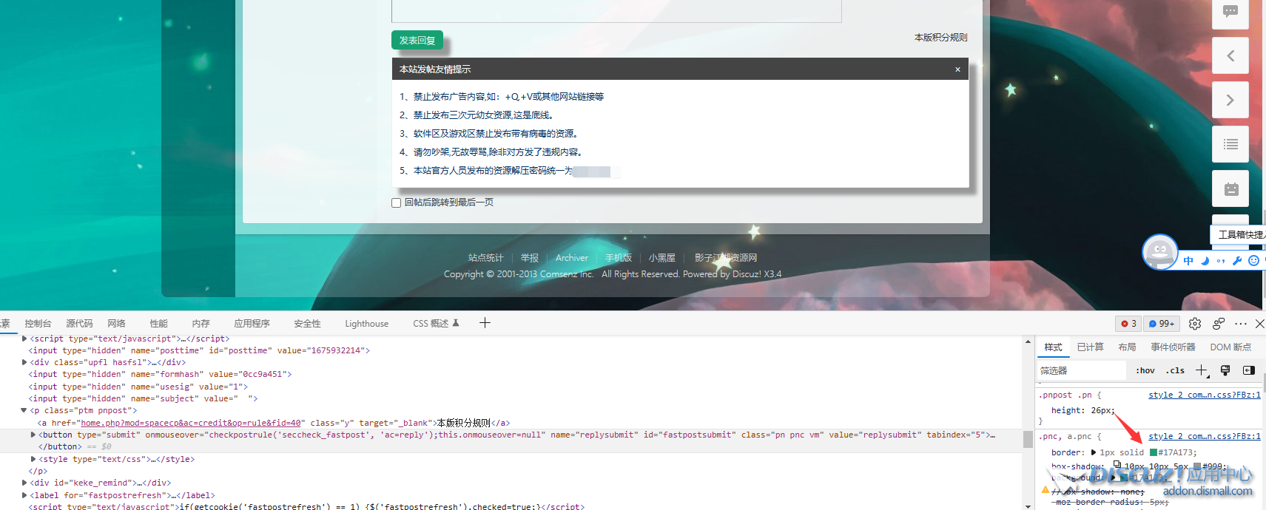Image resolution: width=1266 pixels, height=510 pixels.
Task: Switch to the 已计算 styles tab
Action: click(x=1090, y=347)
